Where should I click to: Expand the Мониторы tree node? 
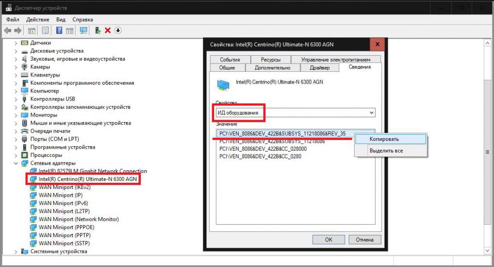16,115
